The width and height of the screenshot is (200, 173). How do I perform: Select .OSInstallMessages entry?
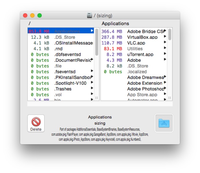coord(61,43)
